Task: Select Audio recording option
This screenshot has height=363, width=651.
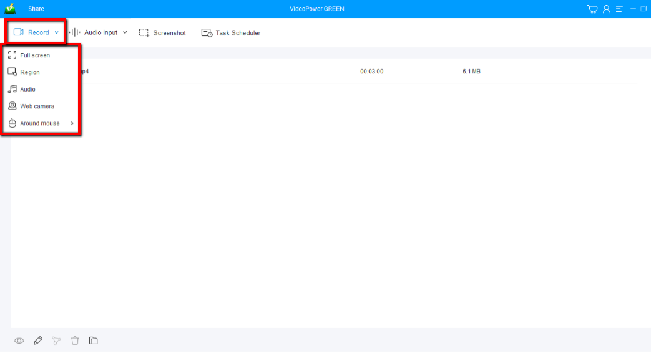Action: coord(27,89)
